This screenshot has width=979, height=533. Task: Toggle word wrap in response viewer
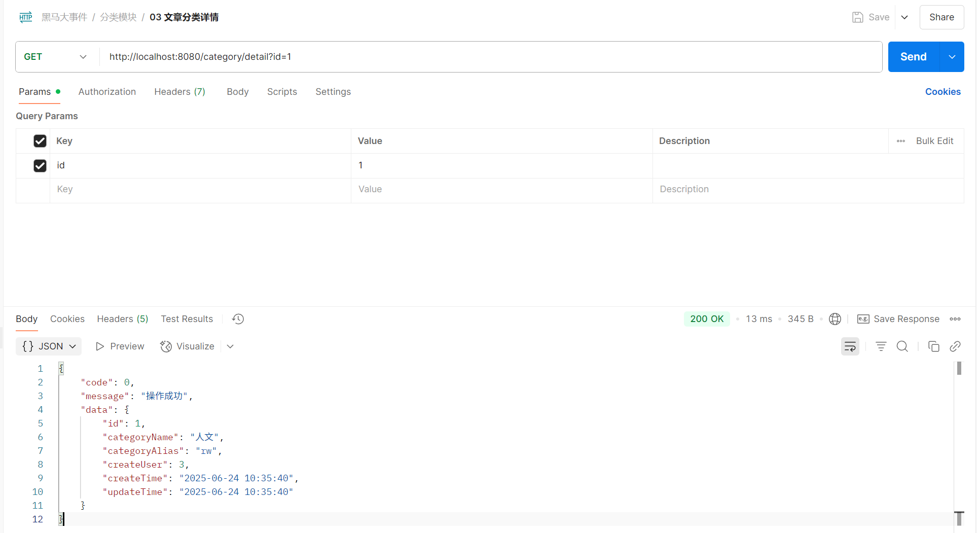tap(850, 346)
